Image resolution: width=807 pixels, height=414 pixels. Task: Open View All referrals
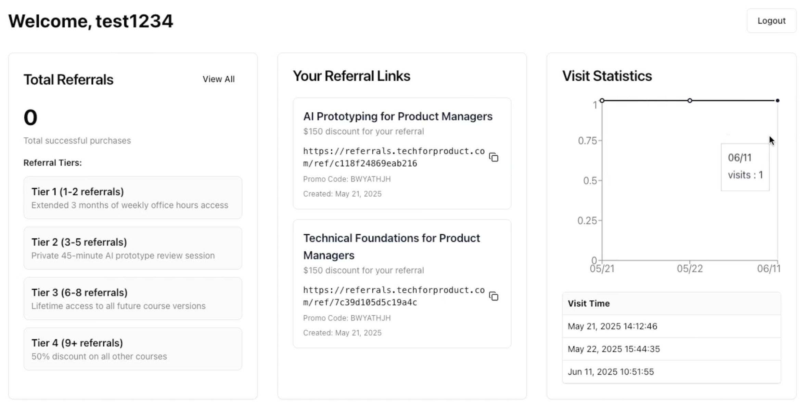pyautogui.click(x=218, y=79)
